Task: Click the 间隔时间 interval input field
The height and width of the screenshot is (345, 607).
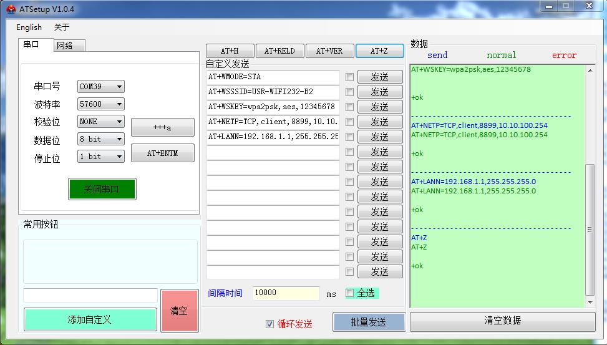Action: tap(286, 293)
